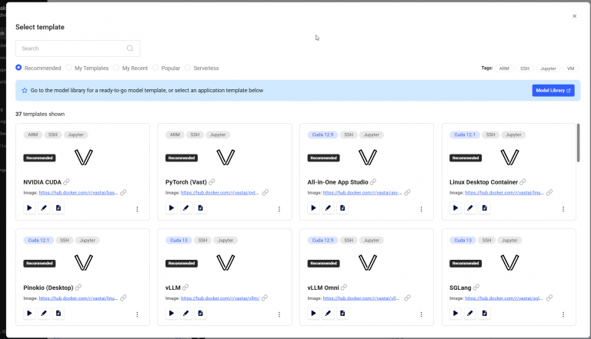Open the PyTorch (Vast) card three-dot menu
The height and width of the screenshot is (339, 591).
tap(279, 209)
